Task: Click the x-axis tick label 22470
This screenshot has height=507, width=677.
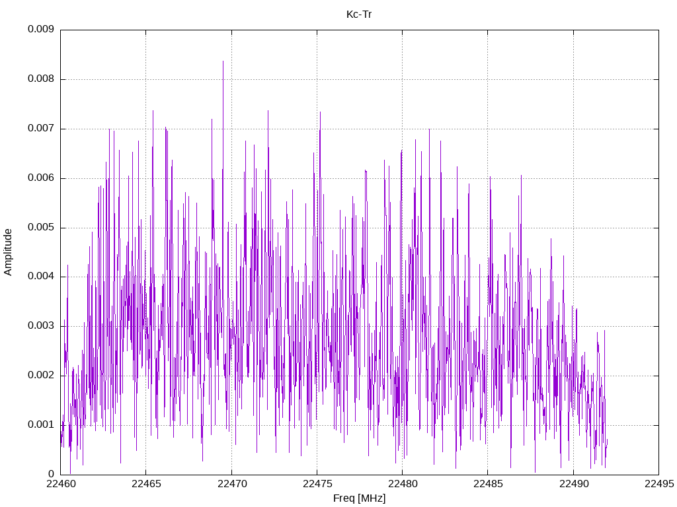Action: pos(232,484)
